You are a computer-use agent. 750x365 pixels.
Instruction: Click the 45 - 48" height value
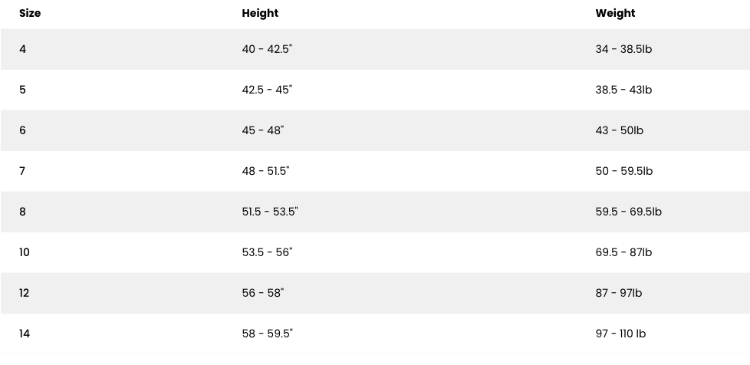click(262, 130)
